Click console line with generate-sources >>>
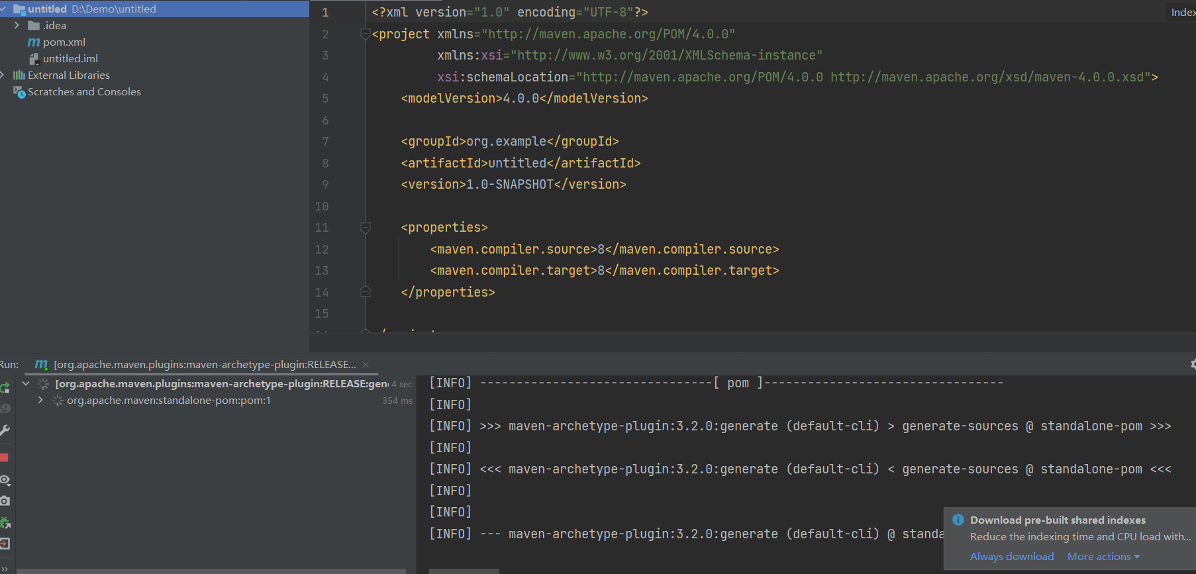This screenshot has width=1196, height=574. click(x=800, y=426)
